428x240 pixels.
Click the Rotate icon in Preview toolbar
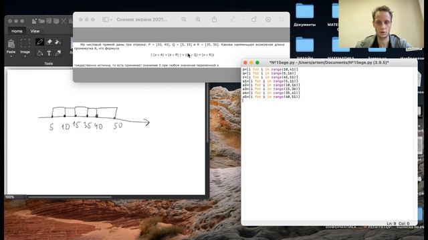point(254,19)
